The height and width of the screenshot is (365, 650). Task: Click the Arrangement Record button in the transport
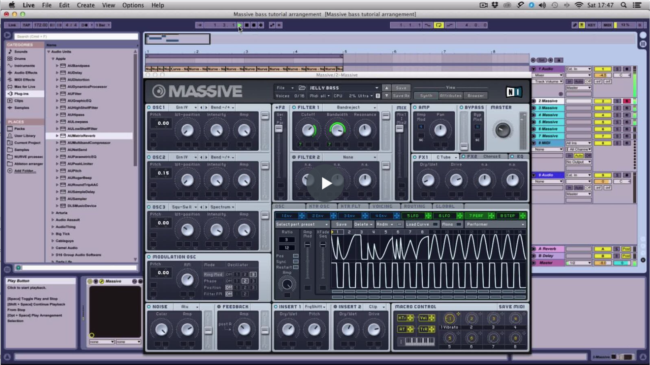[x=254, y=25]
